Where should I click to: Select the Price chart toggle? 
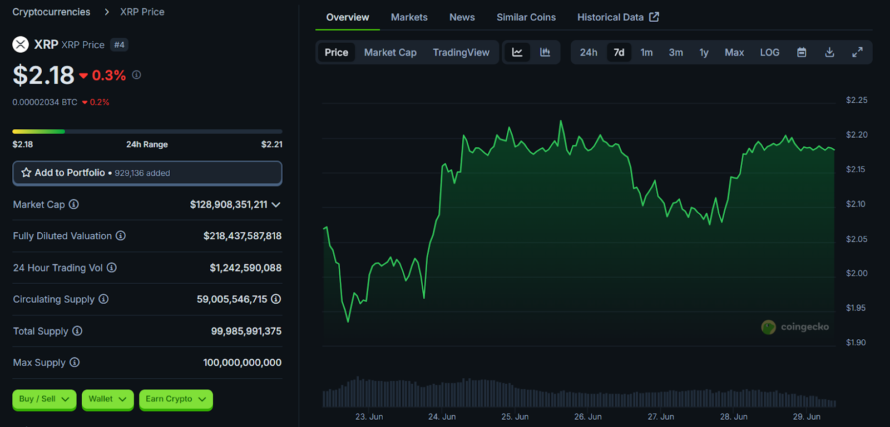coord(337,52)
